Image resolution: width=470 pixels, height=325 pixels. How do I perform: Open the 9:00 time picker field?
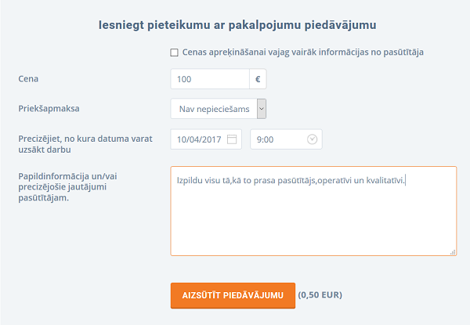point(278,139)
